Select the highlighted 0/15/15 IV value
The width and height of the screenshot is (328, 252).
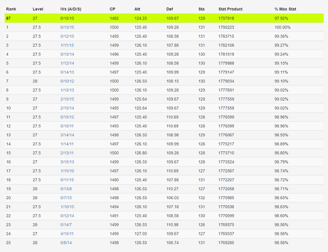(x=67, y=18)
